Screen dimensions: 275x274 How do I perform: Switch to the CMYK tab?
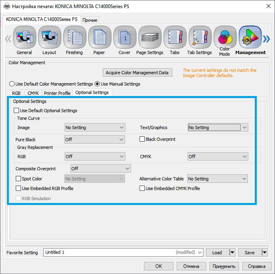click(x=33, y=93)
